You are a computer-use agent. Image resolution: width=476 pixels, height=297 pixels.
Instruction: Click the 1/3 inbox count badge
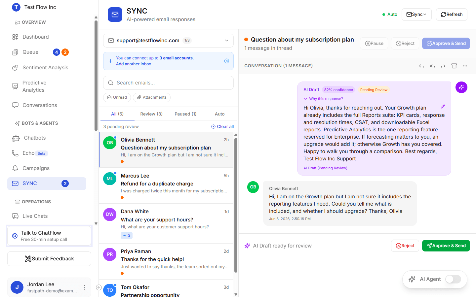187,41
